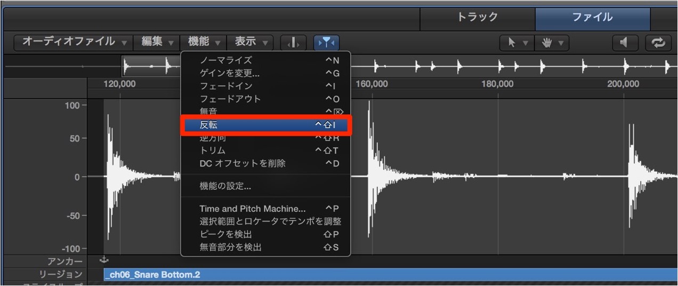Open 機能の設定... menu item
The height and width of the screenshot is (286, 678).
265,186
